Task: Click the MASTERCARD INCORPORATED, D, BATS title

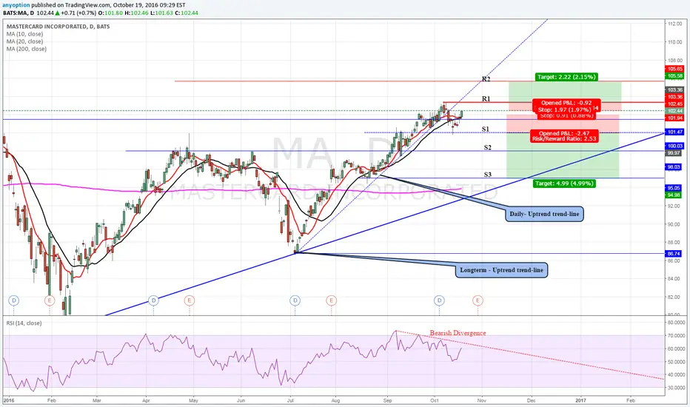Action: (x=58, y=27)
